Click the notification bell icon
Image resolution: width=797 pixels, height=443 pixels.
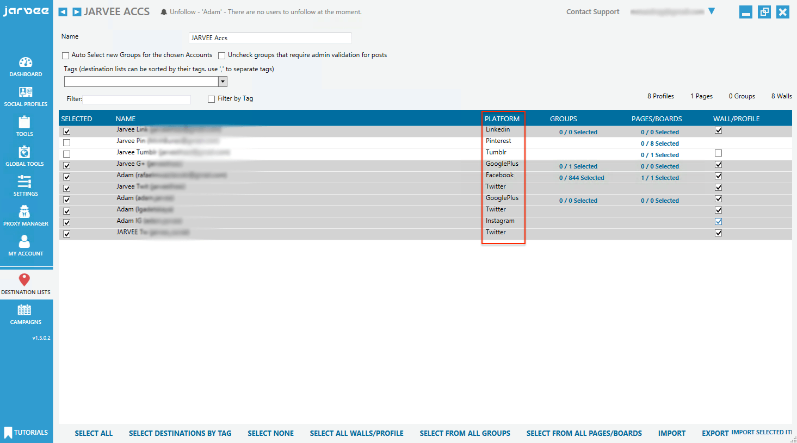[x=164, y=12]
